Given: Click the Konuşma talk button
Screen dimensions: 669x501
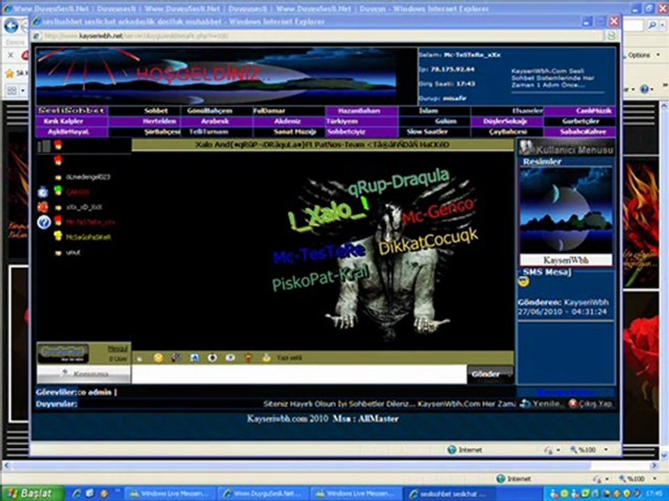Looking at the screenshot, I should [x=84, y=374].
